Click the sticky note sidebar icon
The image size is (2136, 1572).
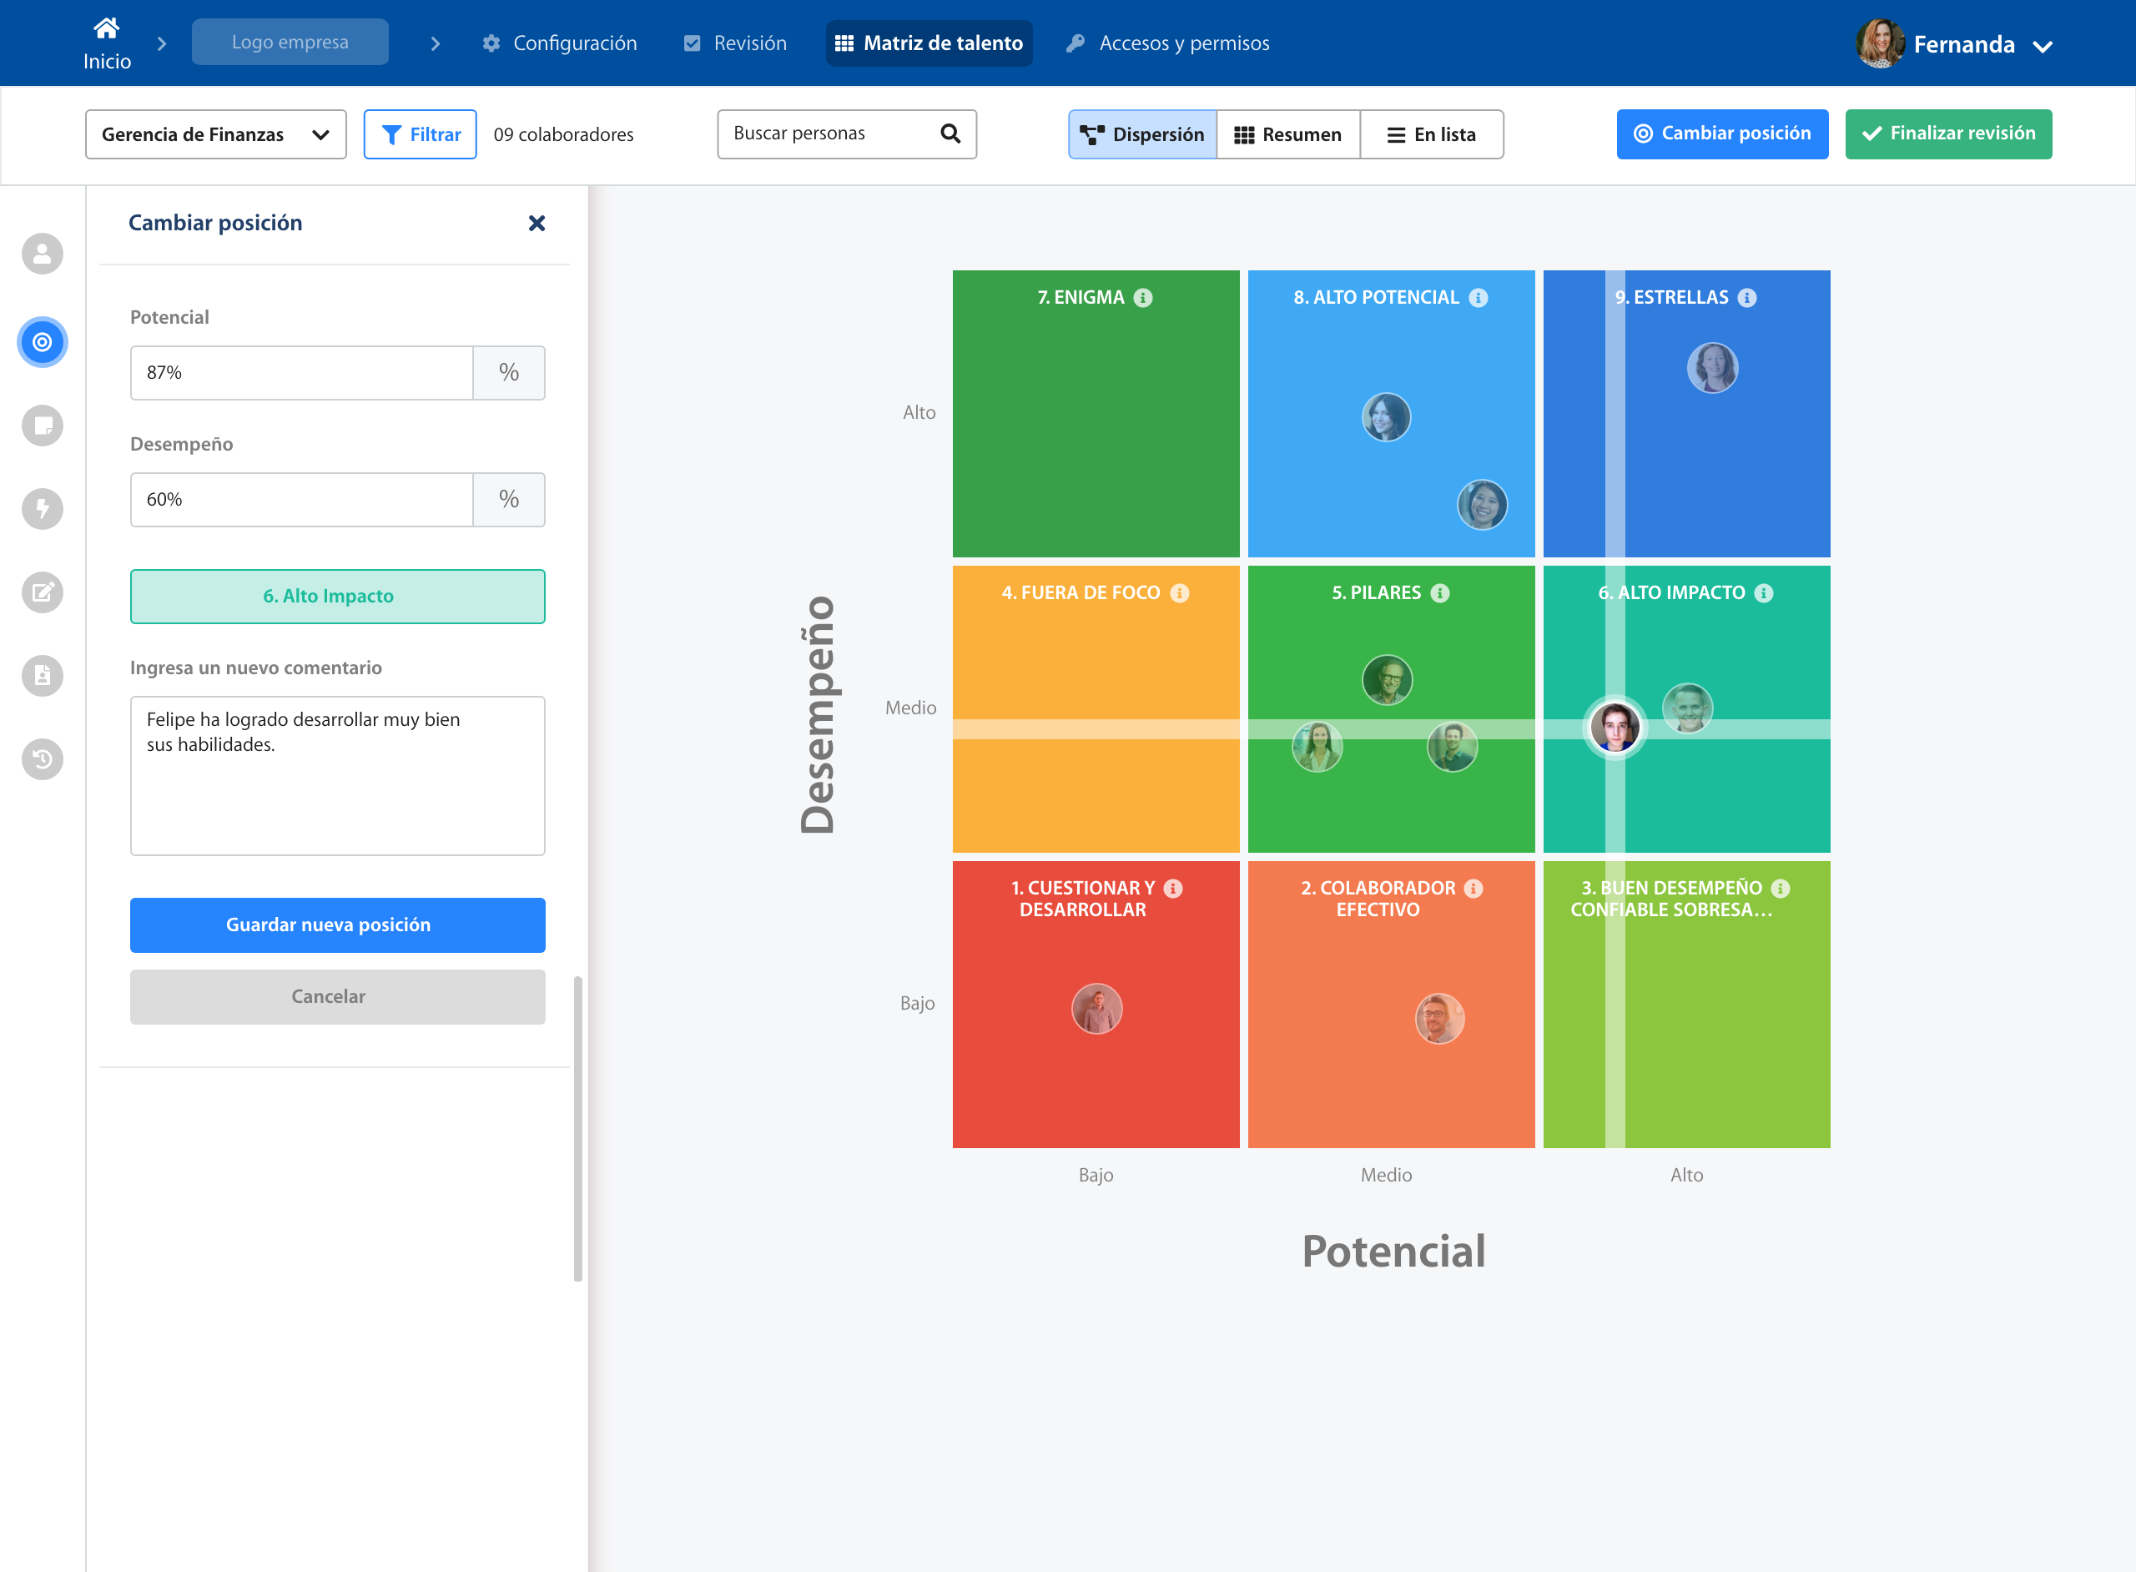43,426
